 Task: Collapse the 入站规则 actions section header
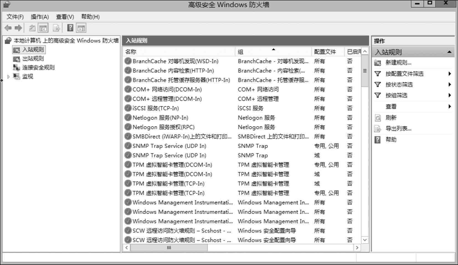pyautogui.click(x=449, y=52)
